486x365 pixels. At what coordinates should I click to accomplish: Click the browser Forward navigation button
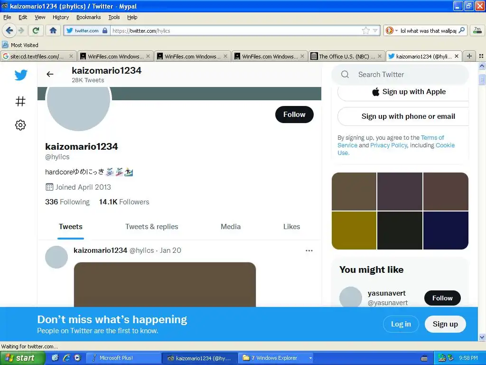coord(21,30)
